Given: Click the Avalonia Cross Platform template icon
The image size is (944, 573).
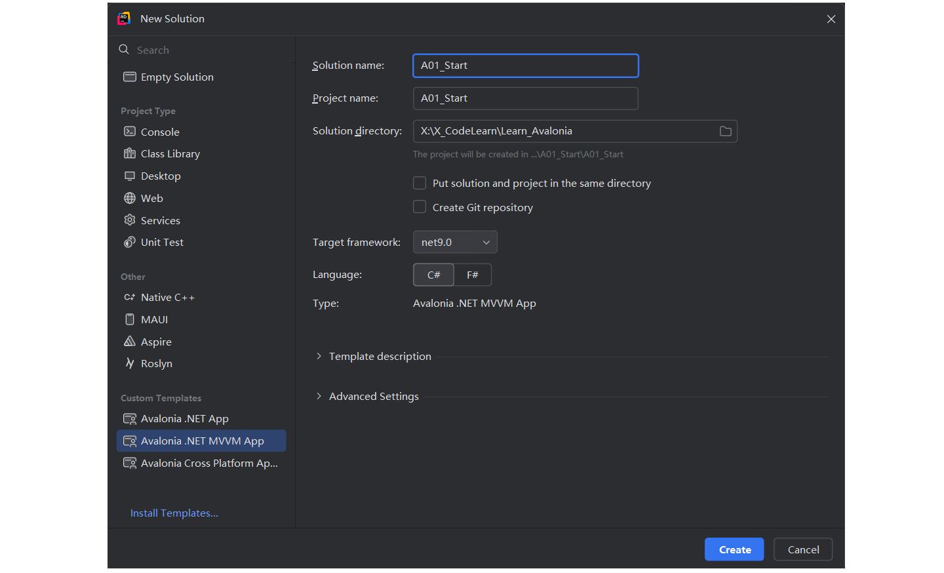Looking at the screenshot, I should 130,463.
